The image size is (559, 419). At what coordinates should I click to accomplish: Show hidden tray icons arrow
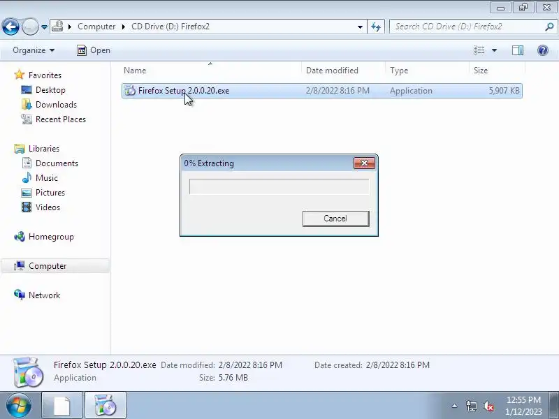coord(455,406)
